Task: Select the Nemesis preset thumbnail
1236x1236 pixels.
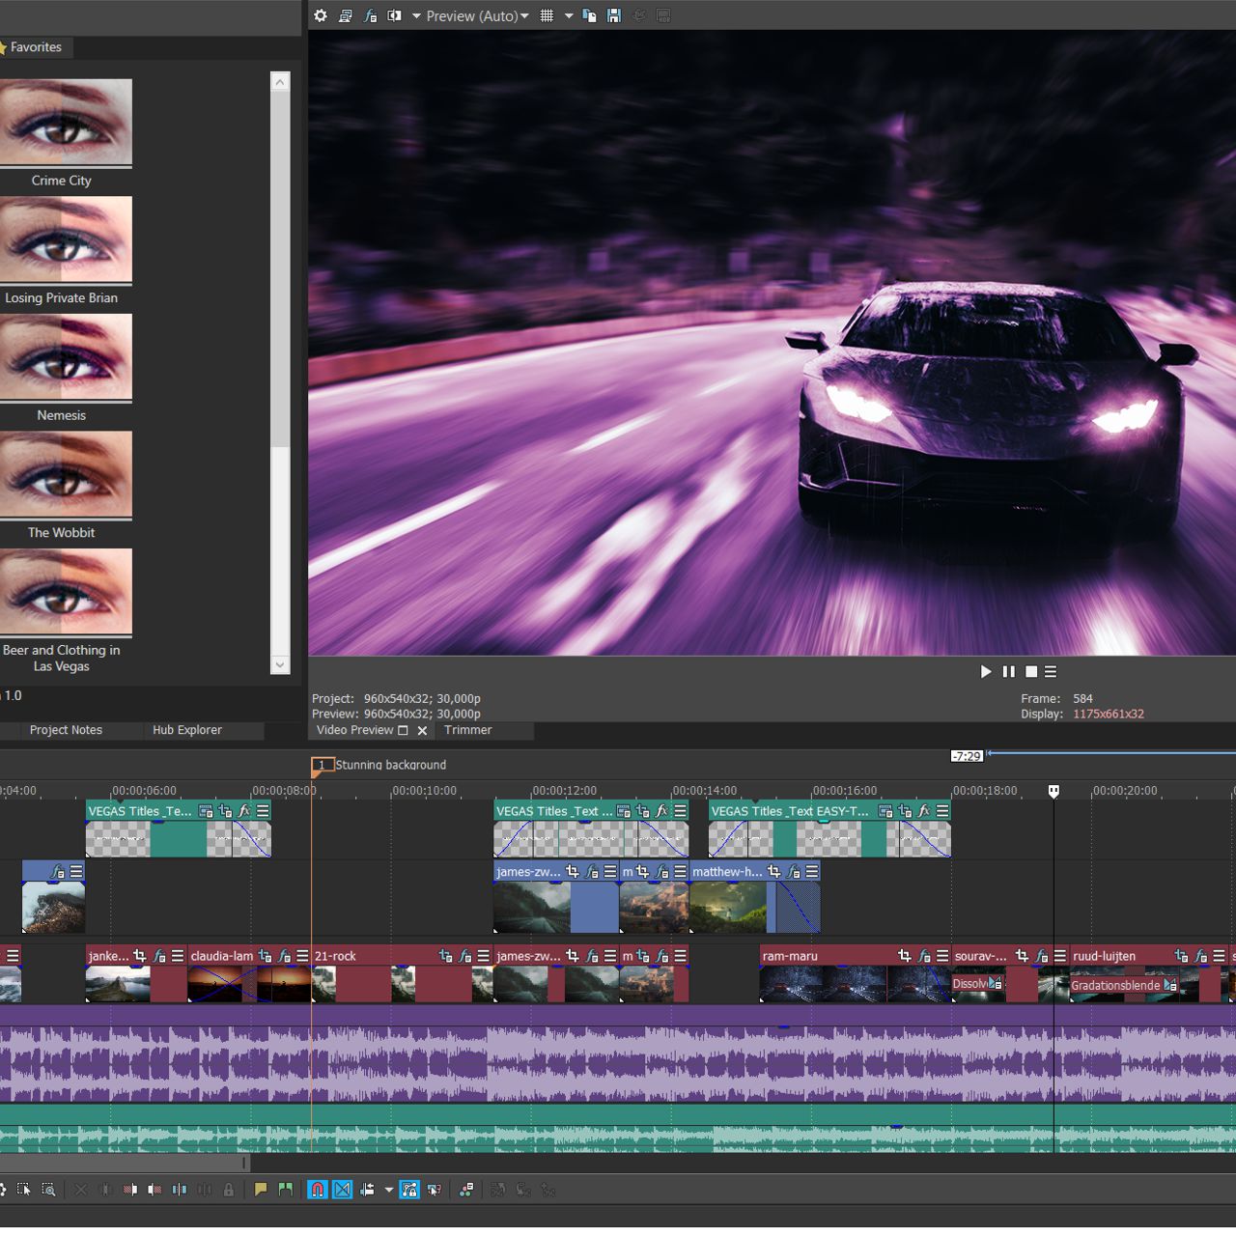Action: pyautogui.click(x=67, y=357)
